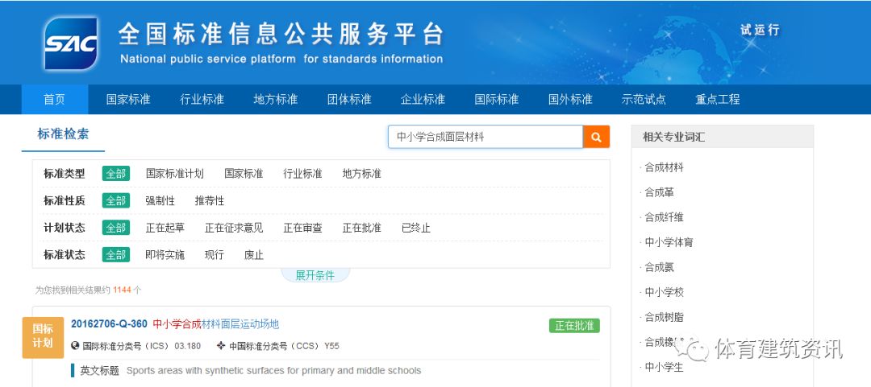Click the SAC logo icon
The width and height of the screenshot is (871, 387).
coord(70,43)
